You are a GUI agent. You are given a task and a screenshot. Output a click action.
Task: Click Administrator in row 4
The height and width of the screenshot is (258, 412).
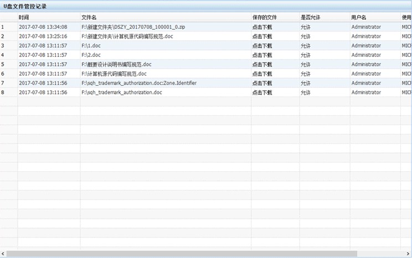point(366,55)
